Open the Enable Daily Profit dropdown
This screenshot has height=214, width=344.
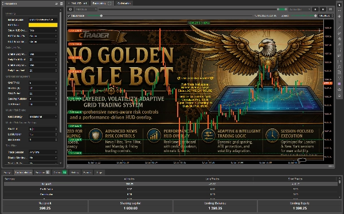(43, 54)
